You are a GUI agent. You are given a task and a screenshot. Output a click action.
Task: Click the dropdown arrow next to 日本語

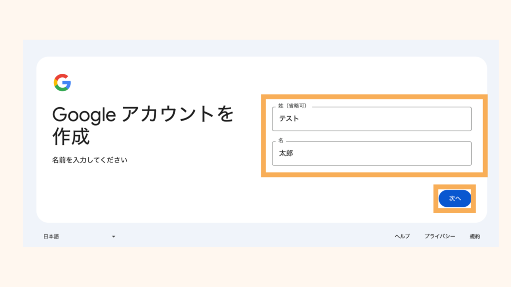click(114, 236)
